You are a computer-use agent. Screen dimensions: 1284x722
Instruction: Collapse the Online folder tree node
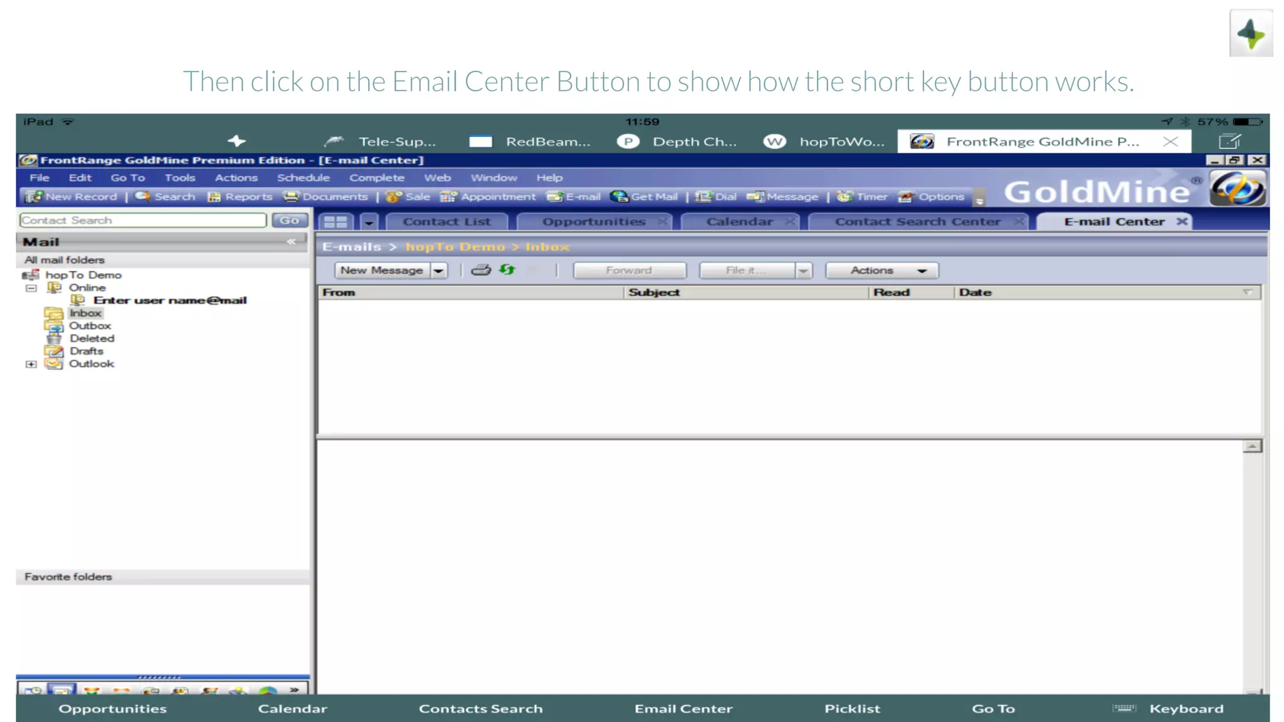31,288
